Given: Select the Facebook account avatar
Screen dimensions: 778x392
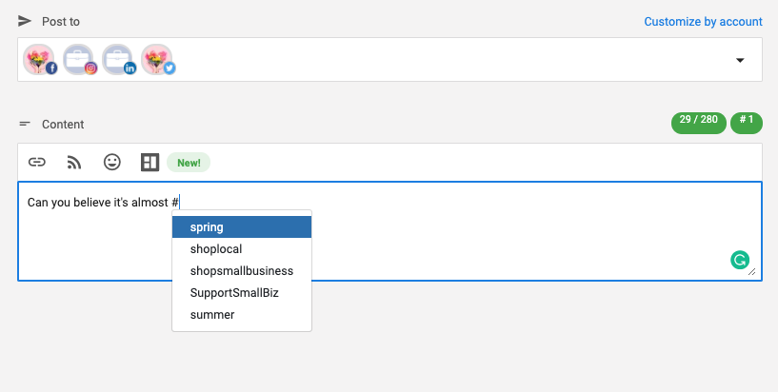Looking at the screenshot, I should point(40,60).
